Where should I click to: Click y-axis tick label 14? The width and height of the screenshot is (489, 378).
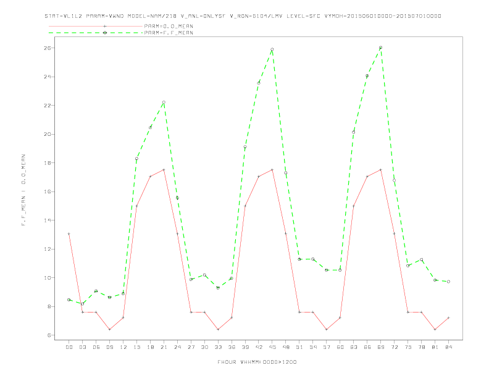48,220
